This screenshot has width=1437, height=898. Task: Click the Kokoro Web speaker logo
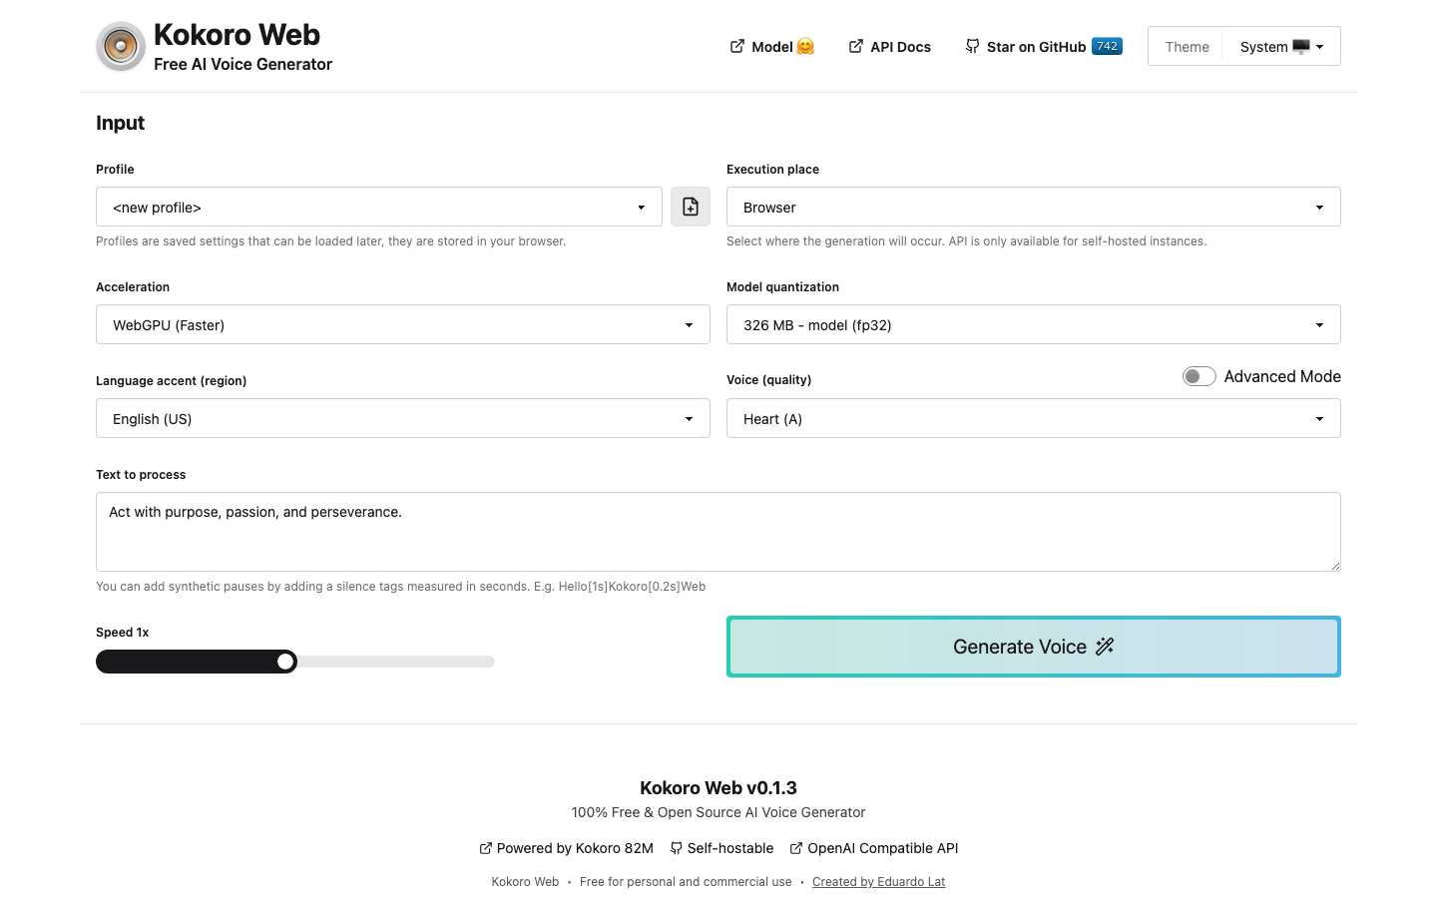tap(121, 47)
